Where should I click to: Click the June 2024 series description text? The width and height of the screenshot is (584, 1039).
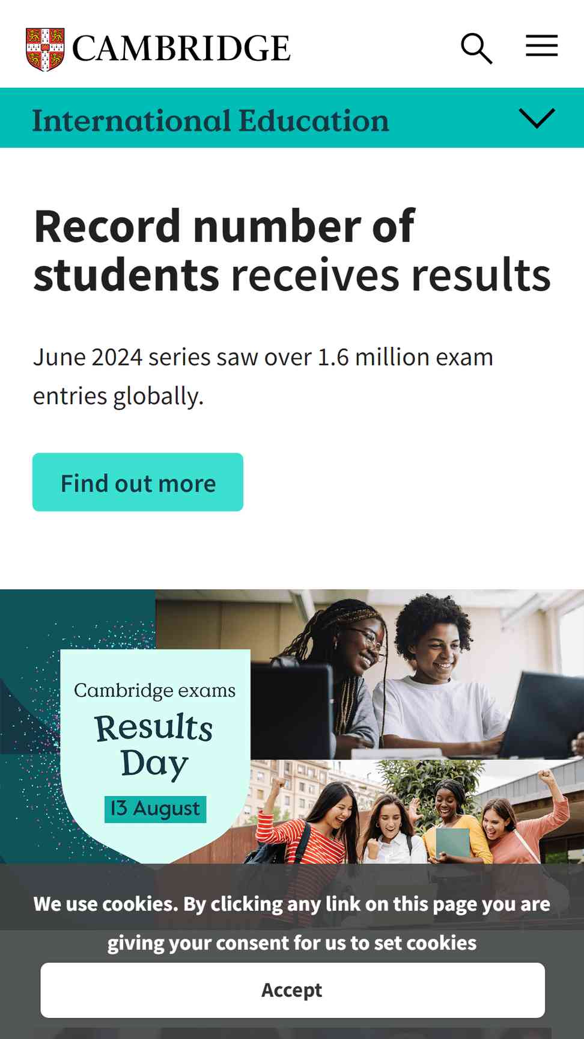click(x=263, y=376)
